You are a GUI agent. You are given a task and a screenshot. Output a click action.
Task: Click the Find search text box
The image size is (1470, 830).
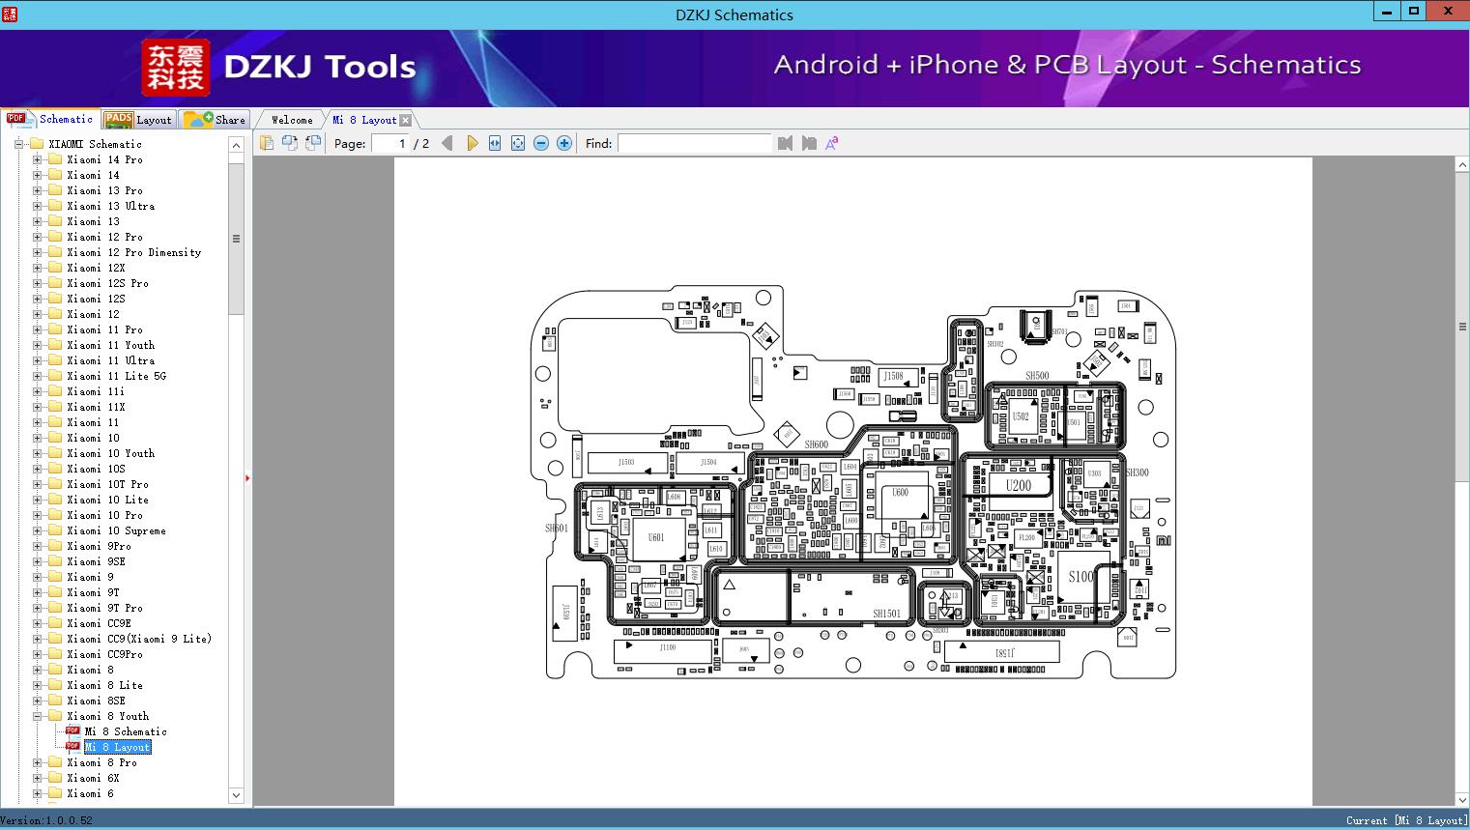pos(695,143)
